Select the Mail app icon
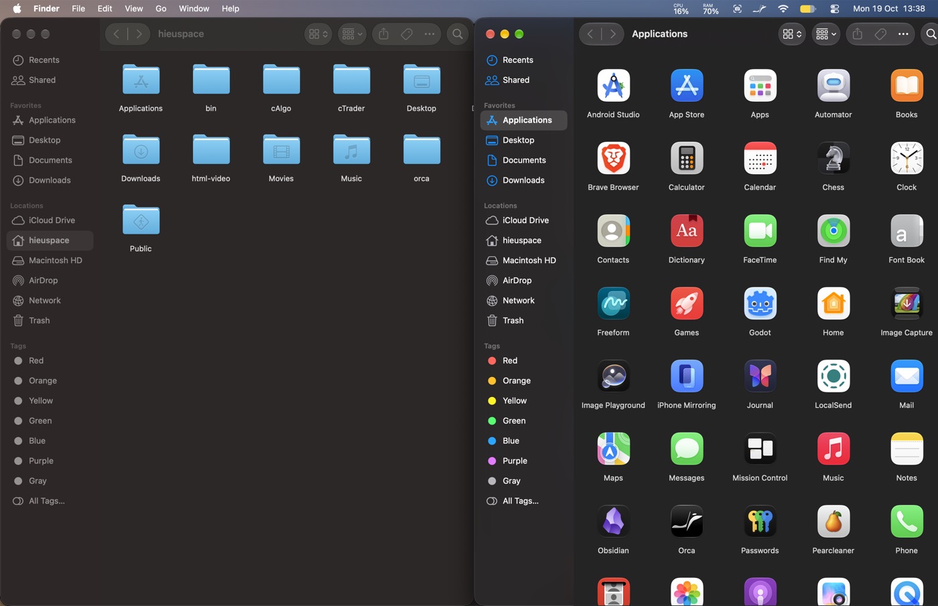This screenshot has width=938, height=606. pos(907,376)
